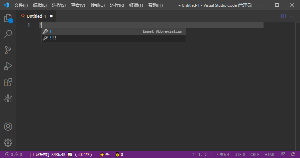Change language mode HTML
The image size is (300, 158).
(270, 154)
